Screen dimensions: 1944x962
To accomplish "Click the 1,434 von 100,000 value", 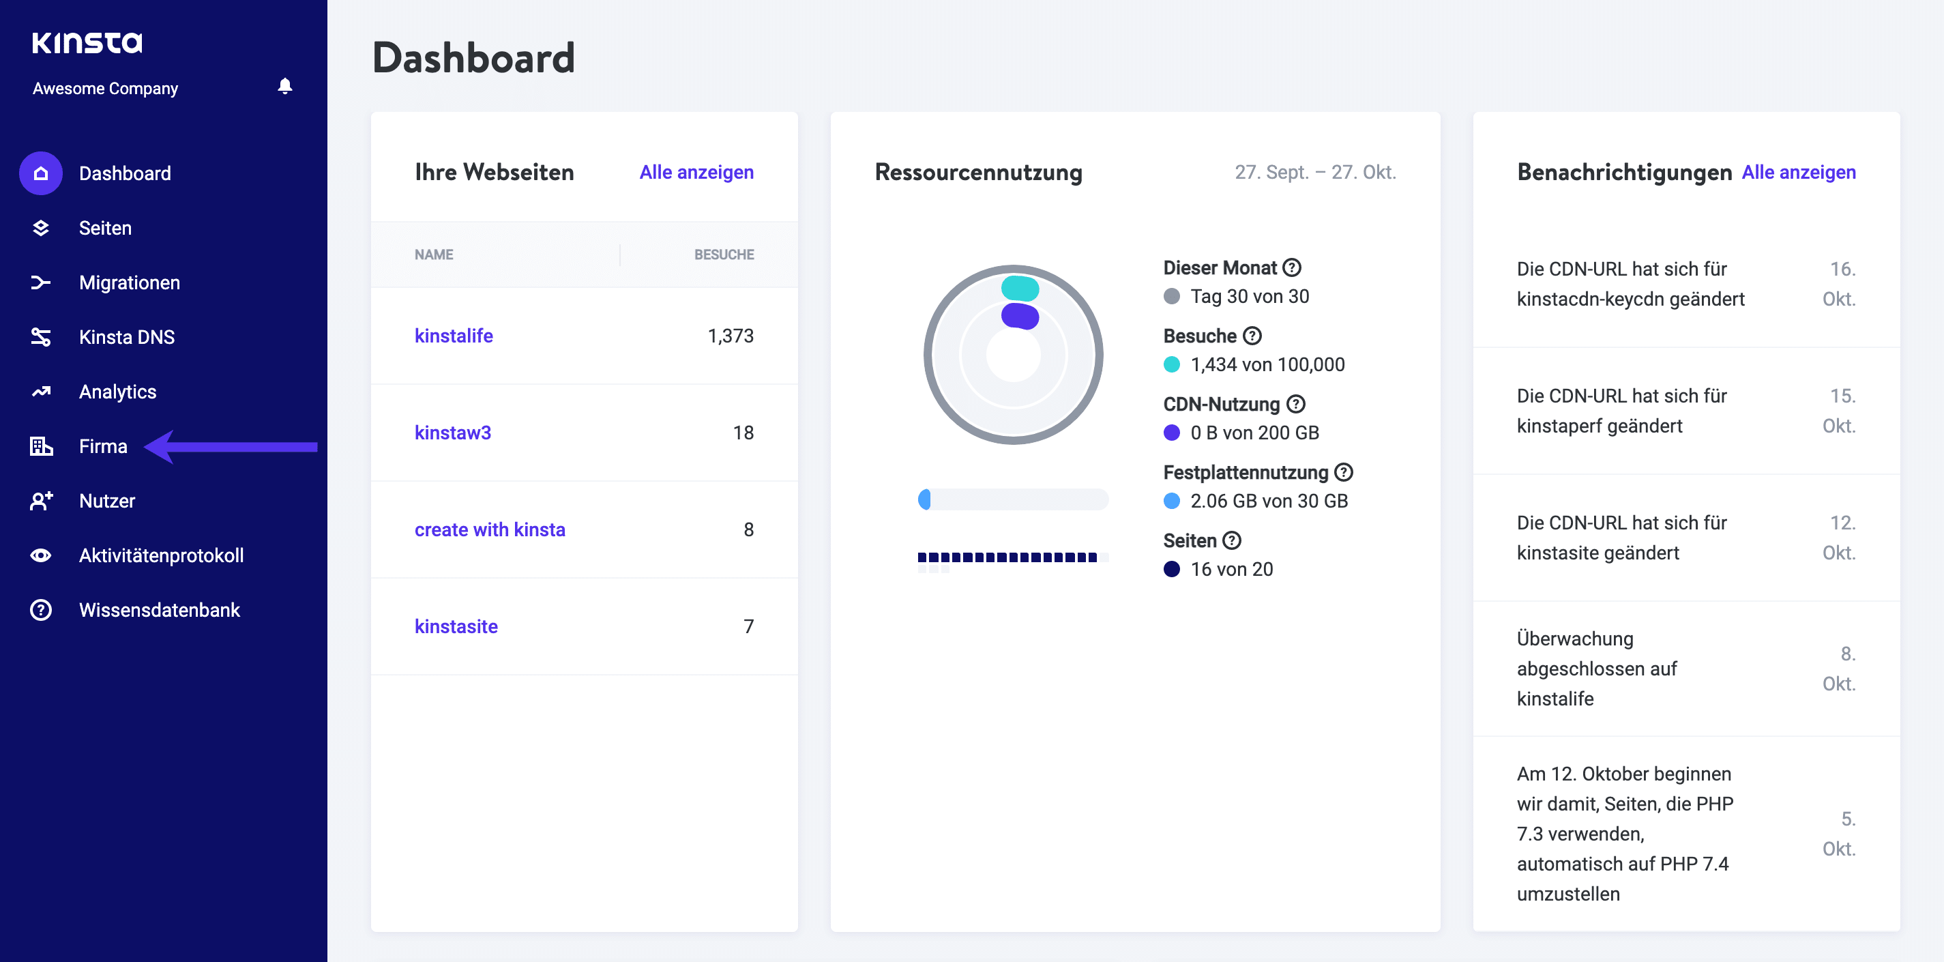I will 1268,365.
